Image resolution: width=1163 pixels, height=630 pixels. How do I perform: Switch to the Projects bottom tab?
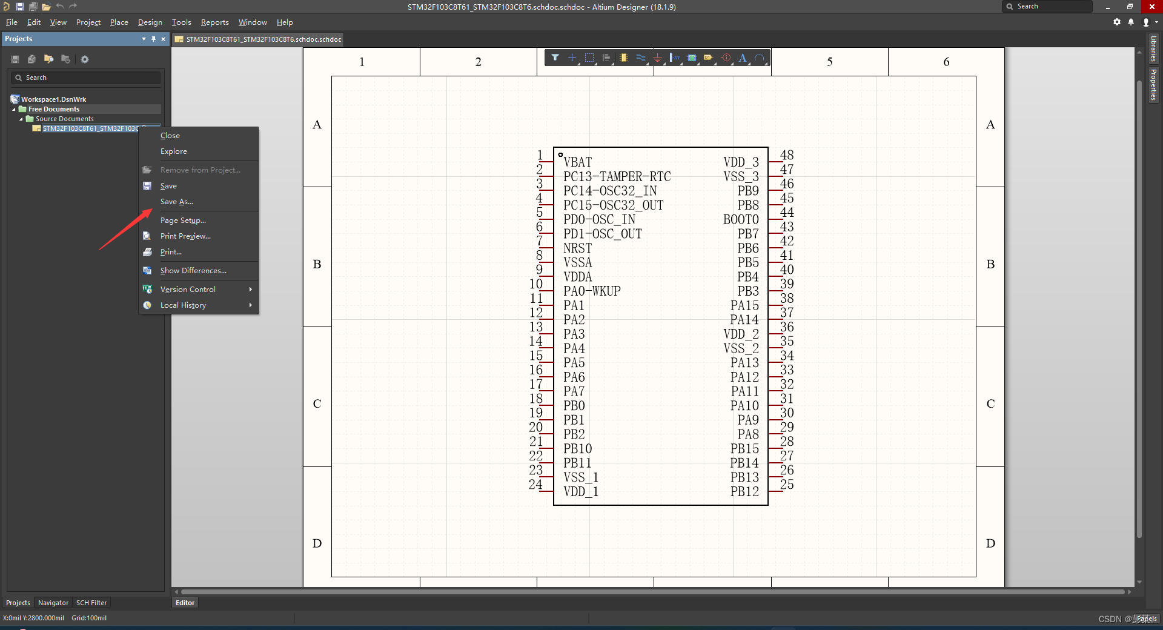coord(18,603)
